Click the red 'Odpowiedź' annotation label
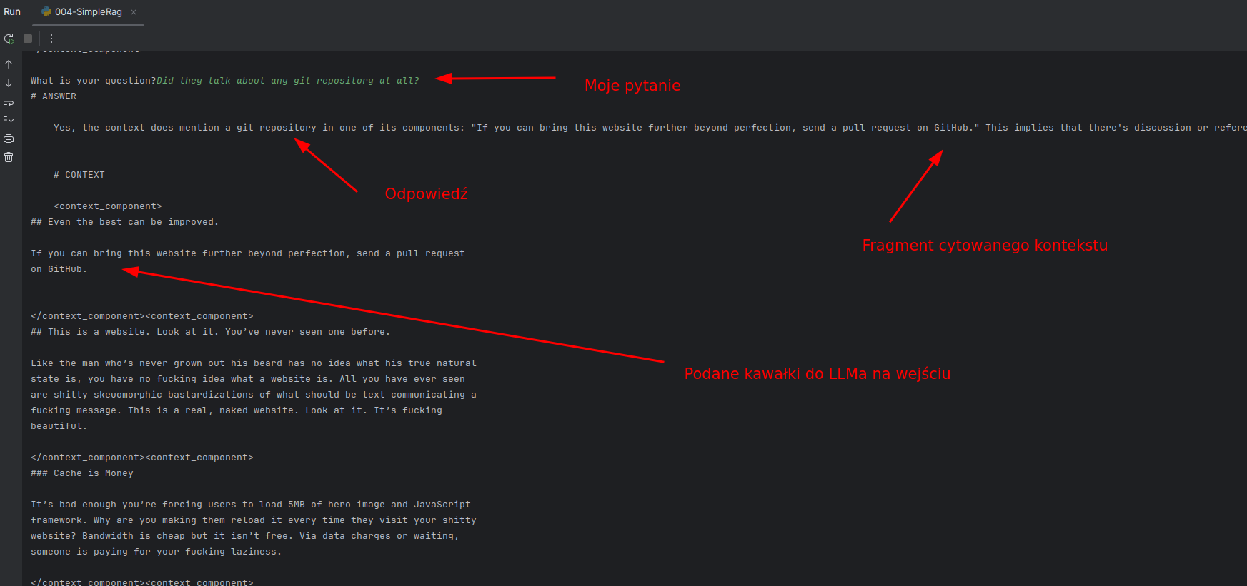The image size is (1247, 586). (x=426, y=194)
